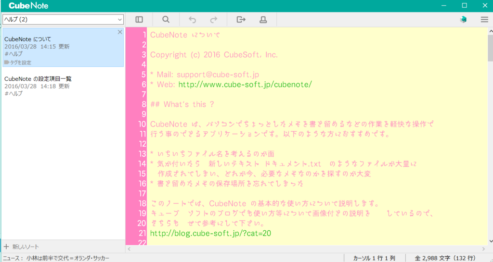Click the 全 2,988 文字 status
The image size is (493, 262).
click(x=445, y=258)
